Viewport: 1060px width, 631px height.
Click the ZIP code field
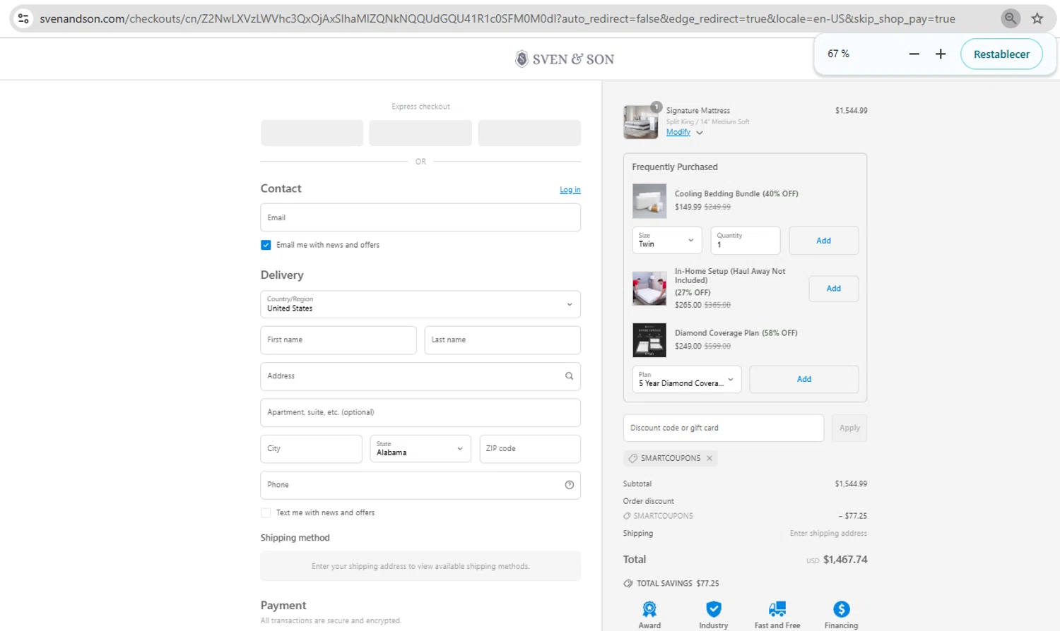[x=530, y=449]
